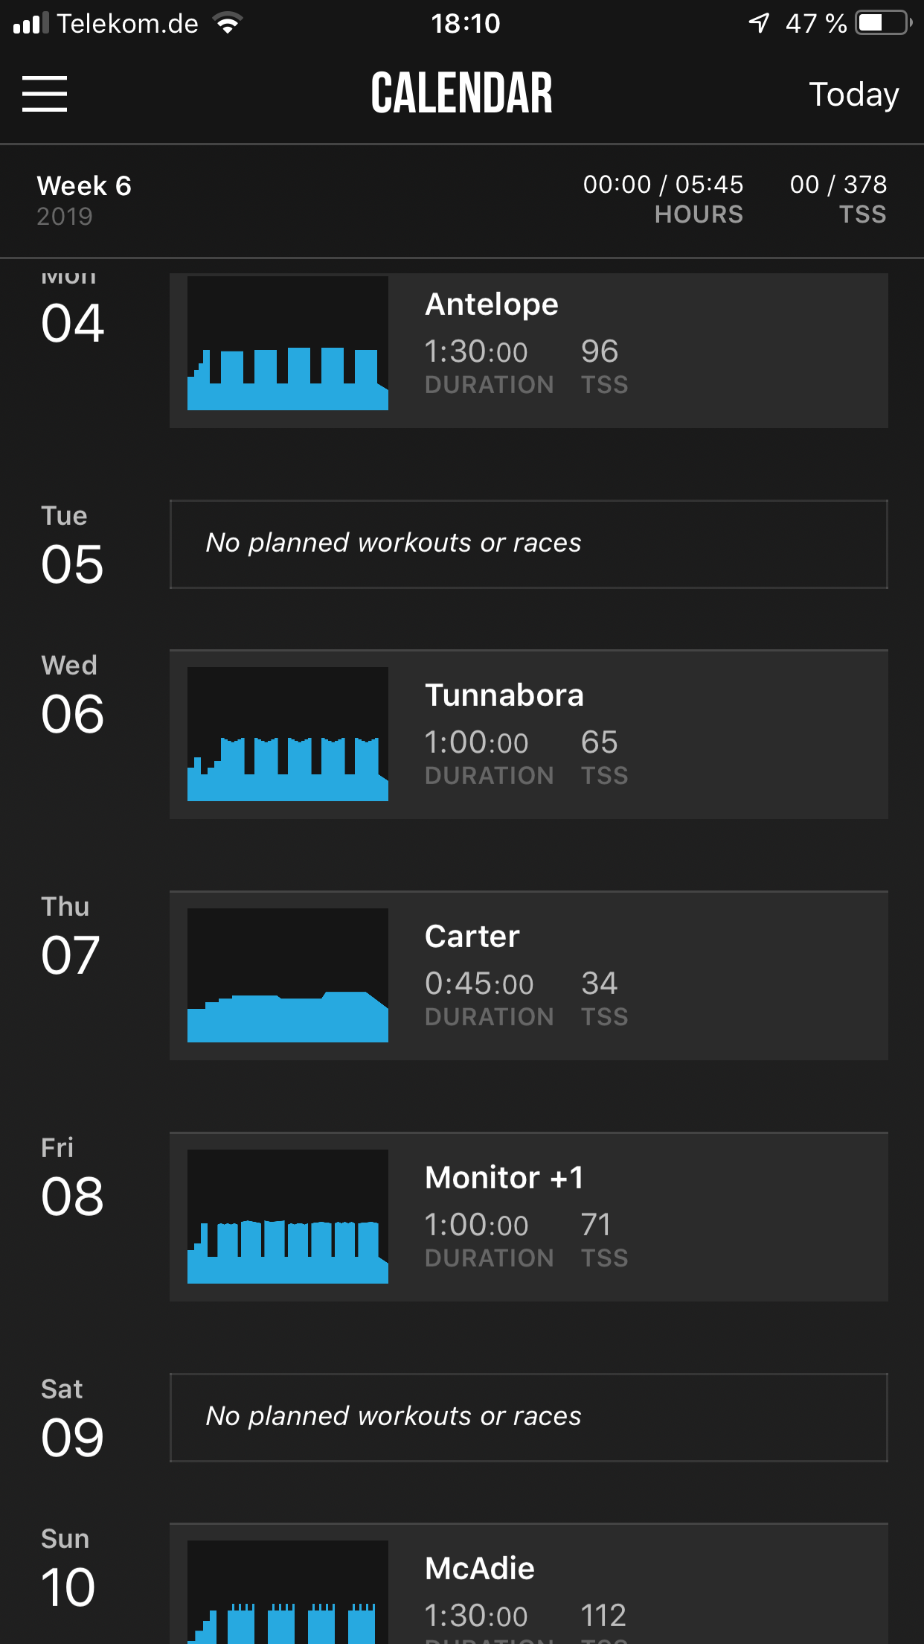The height and width of the screenshot is (1644, 924).
Task: Tap the location arrow status icon
Action: coord(758,23)
